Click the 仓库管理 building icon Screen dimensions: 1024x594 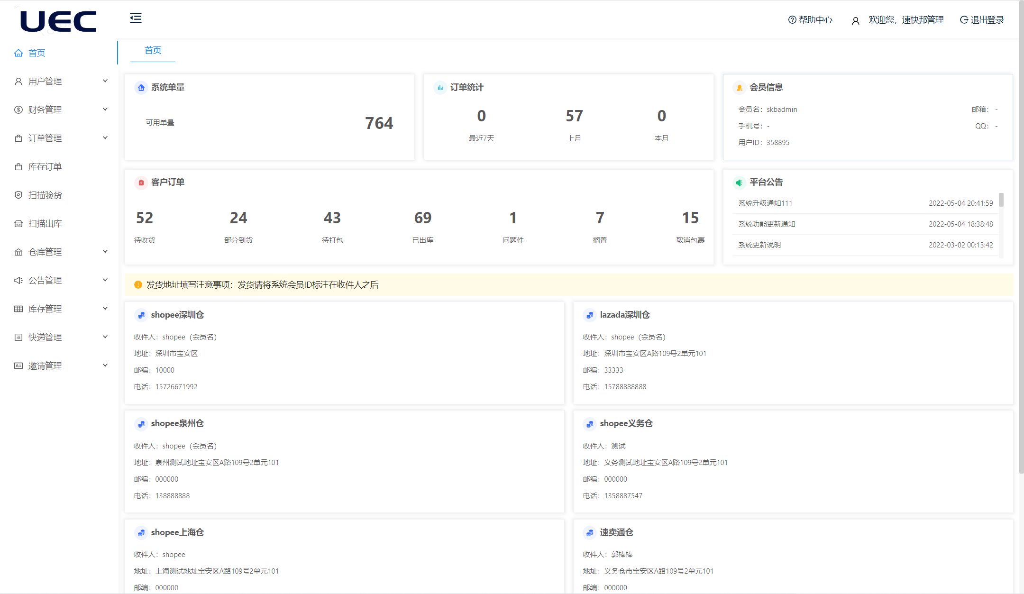point(18,252)
